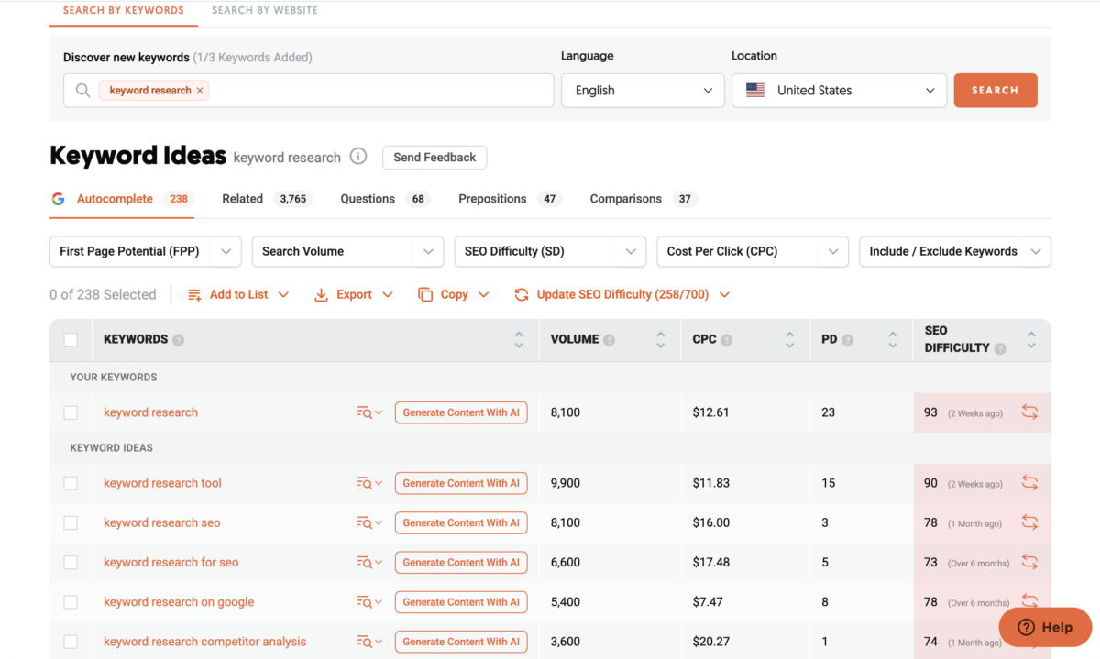
Task: Sort by the CPC column arrows
Action: pos(789,340)
